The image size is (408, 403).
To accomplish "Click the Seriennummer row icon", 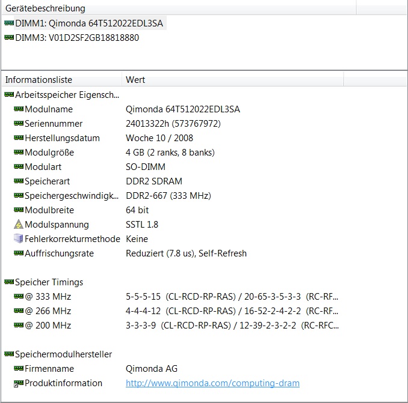I will [x=19, y=123].
